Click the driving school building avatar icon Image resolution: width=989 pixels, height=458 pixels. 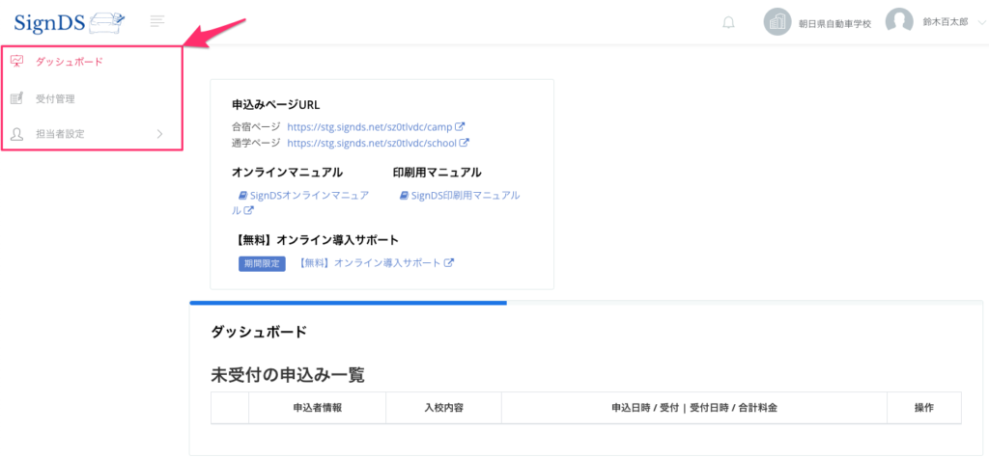coord(777,22)
